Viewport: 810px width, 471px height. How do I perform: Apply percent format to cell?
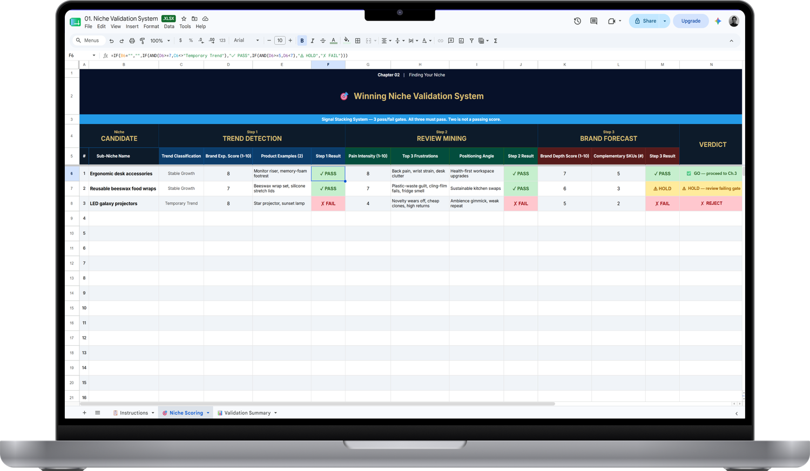tap(191, 40)
